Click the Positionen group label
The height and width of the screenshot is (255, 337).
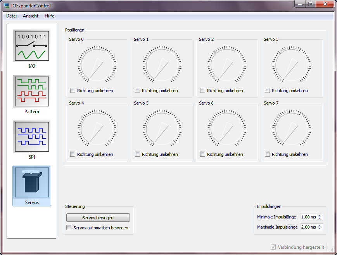tap(75, 30)
